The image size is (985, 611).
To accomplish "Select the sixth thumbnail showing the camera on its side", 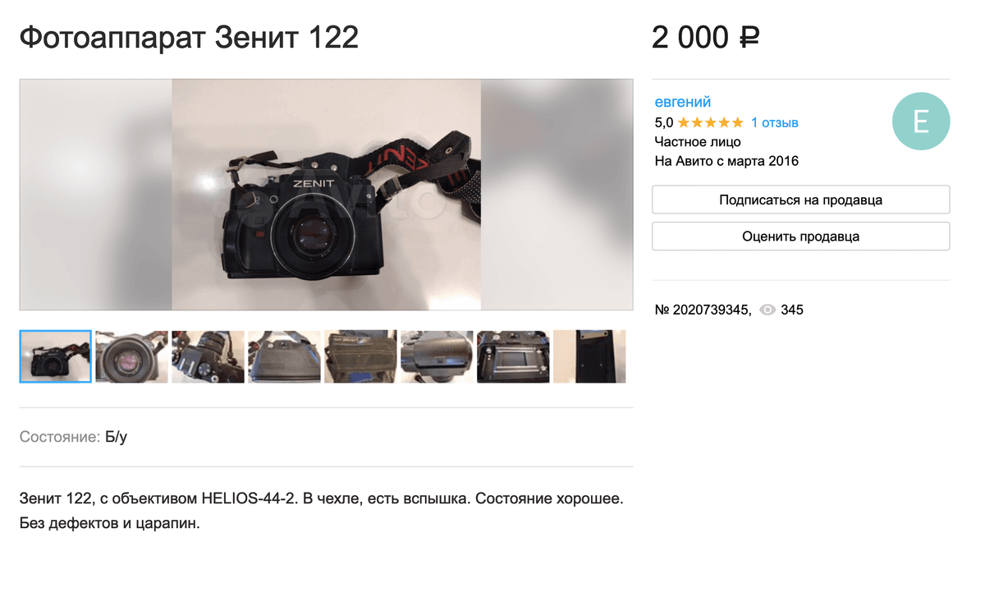I will point(438,356).
